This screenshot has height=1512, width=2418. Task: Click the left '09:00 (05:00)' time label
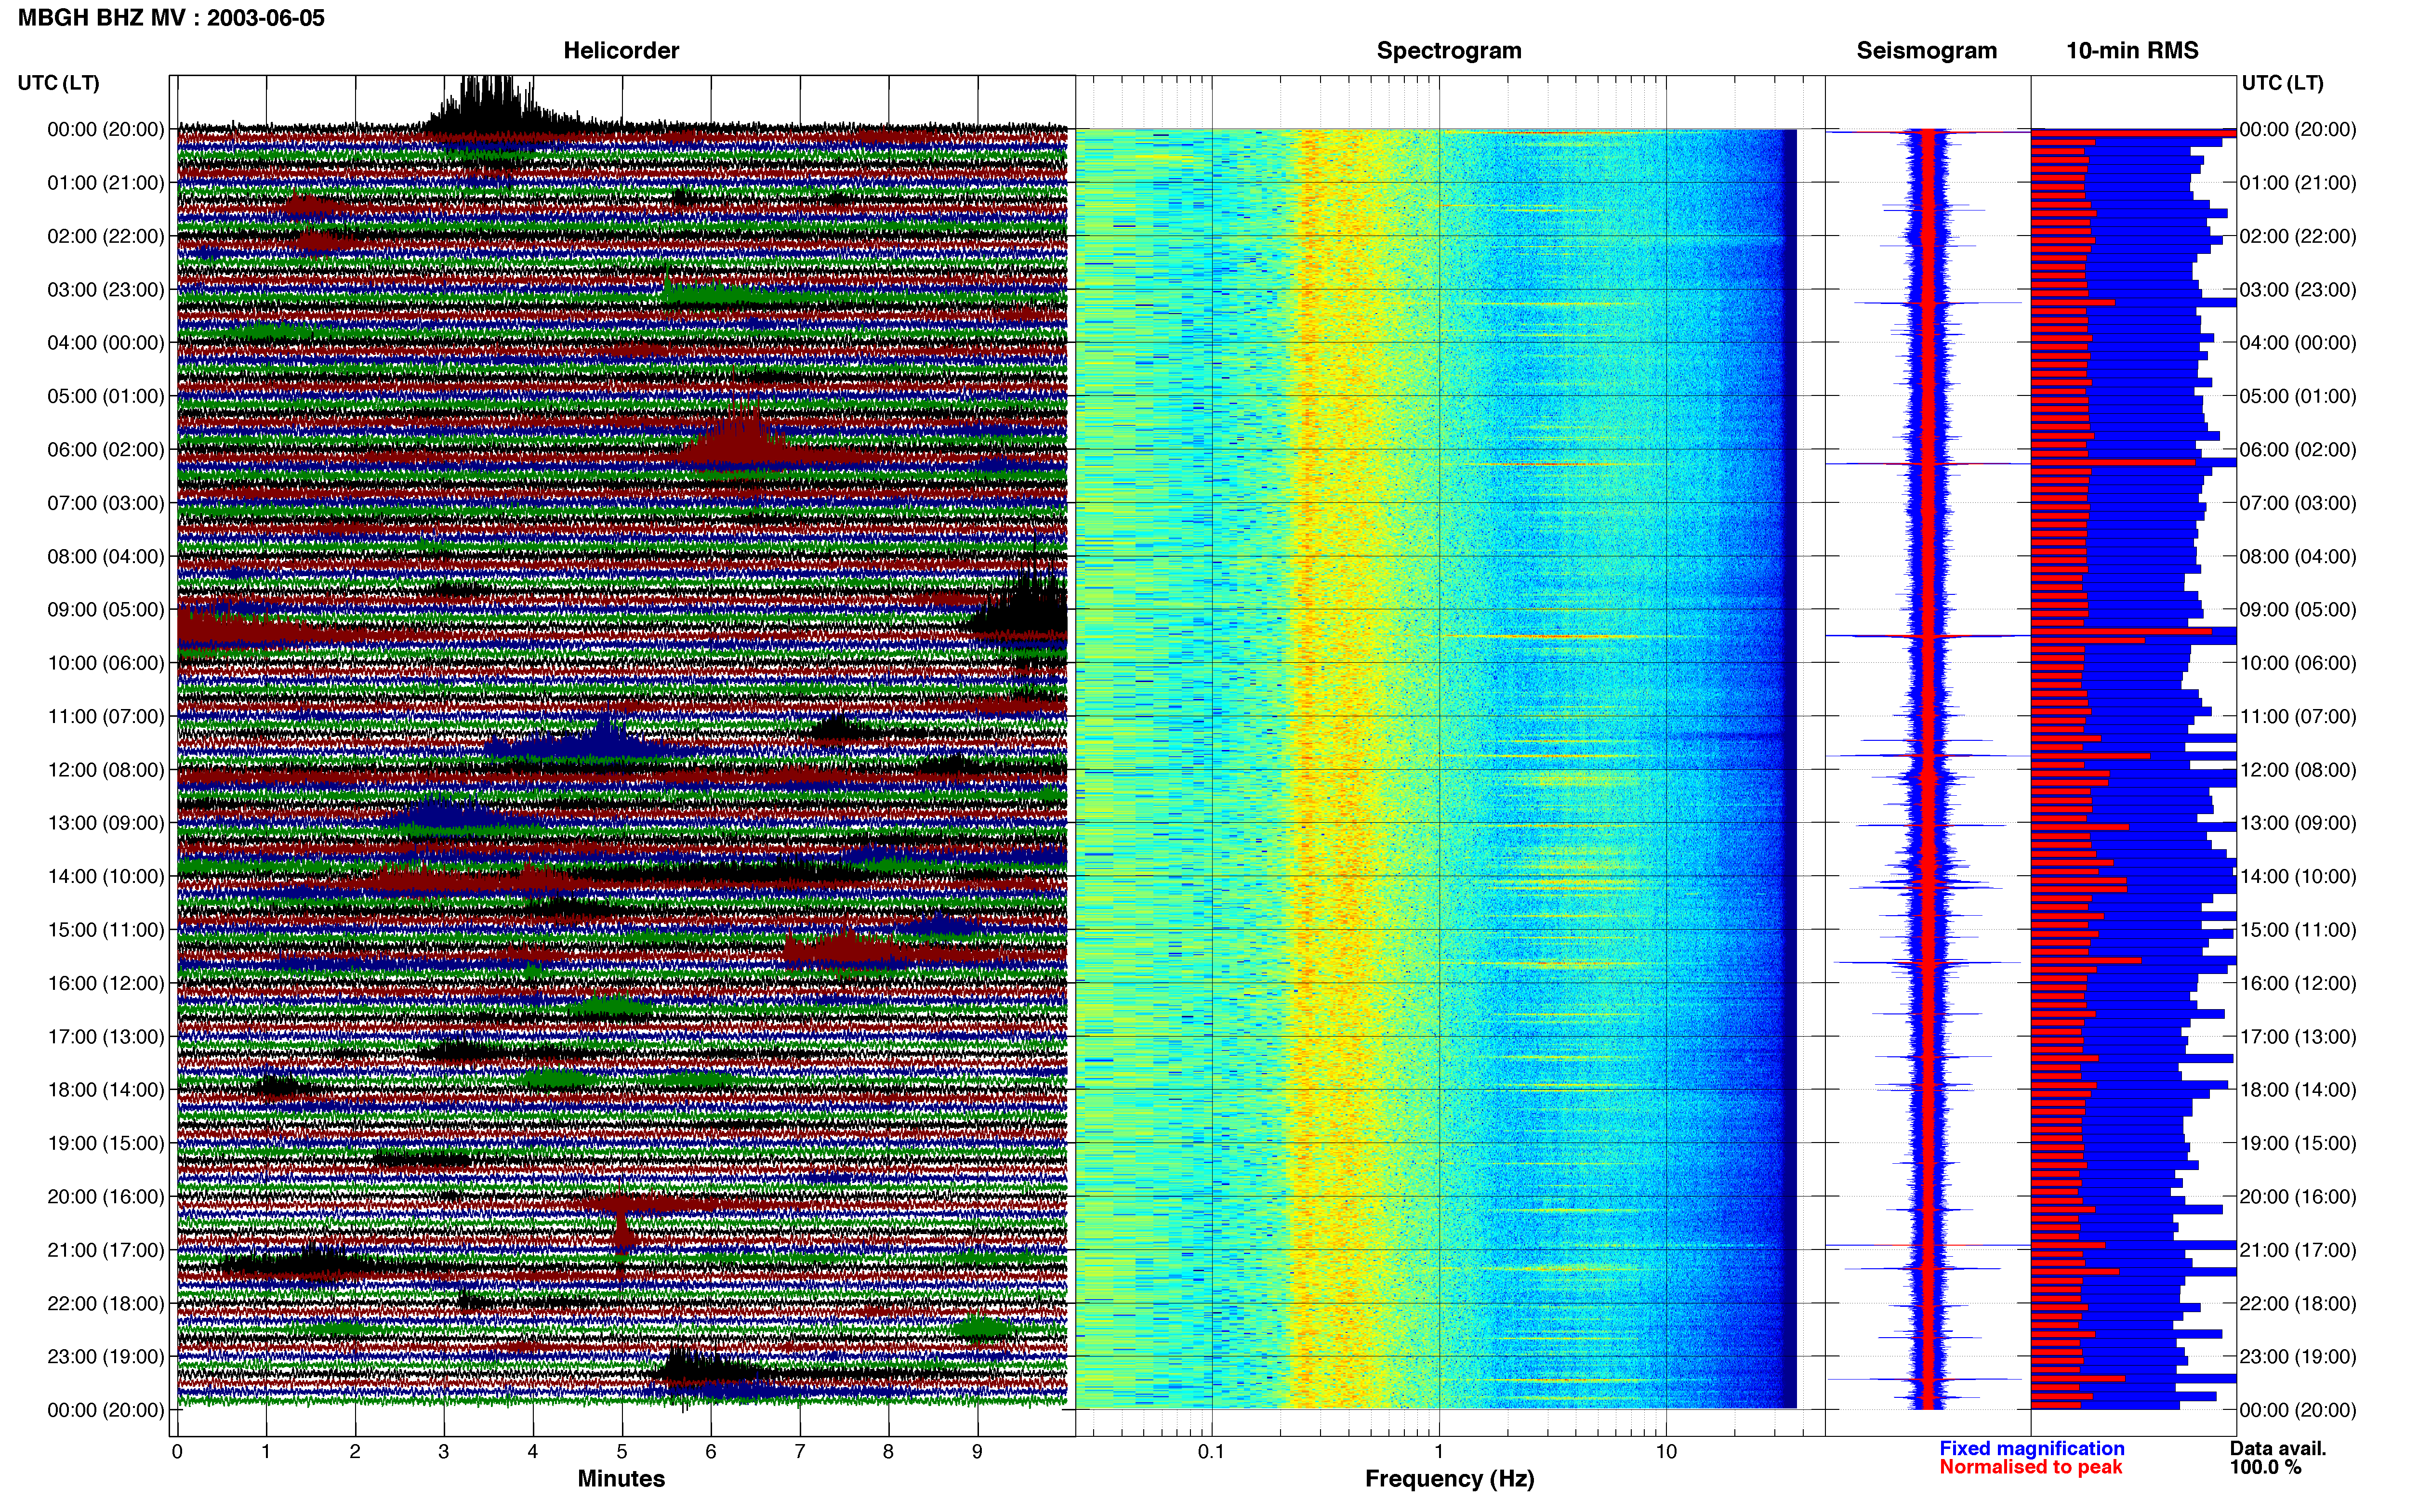(105, 609)
